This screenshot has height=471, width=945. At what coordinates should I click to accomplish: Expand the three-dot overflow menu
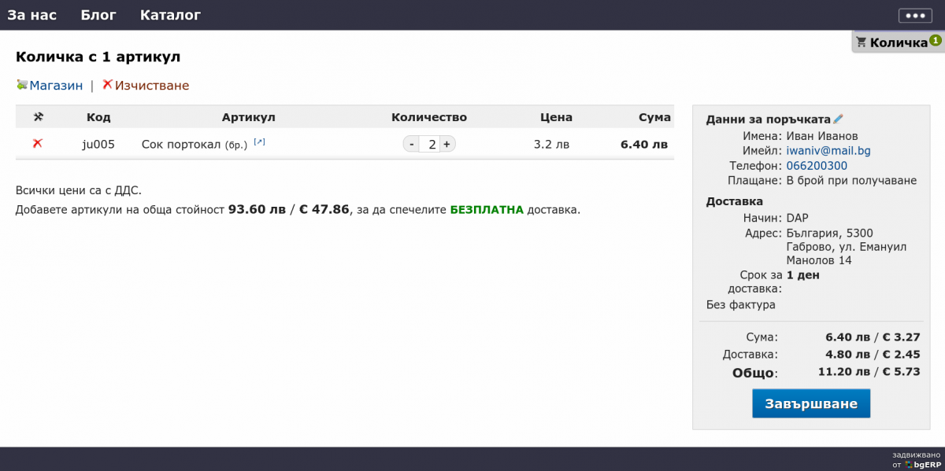[x=914, y=16]
